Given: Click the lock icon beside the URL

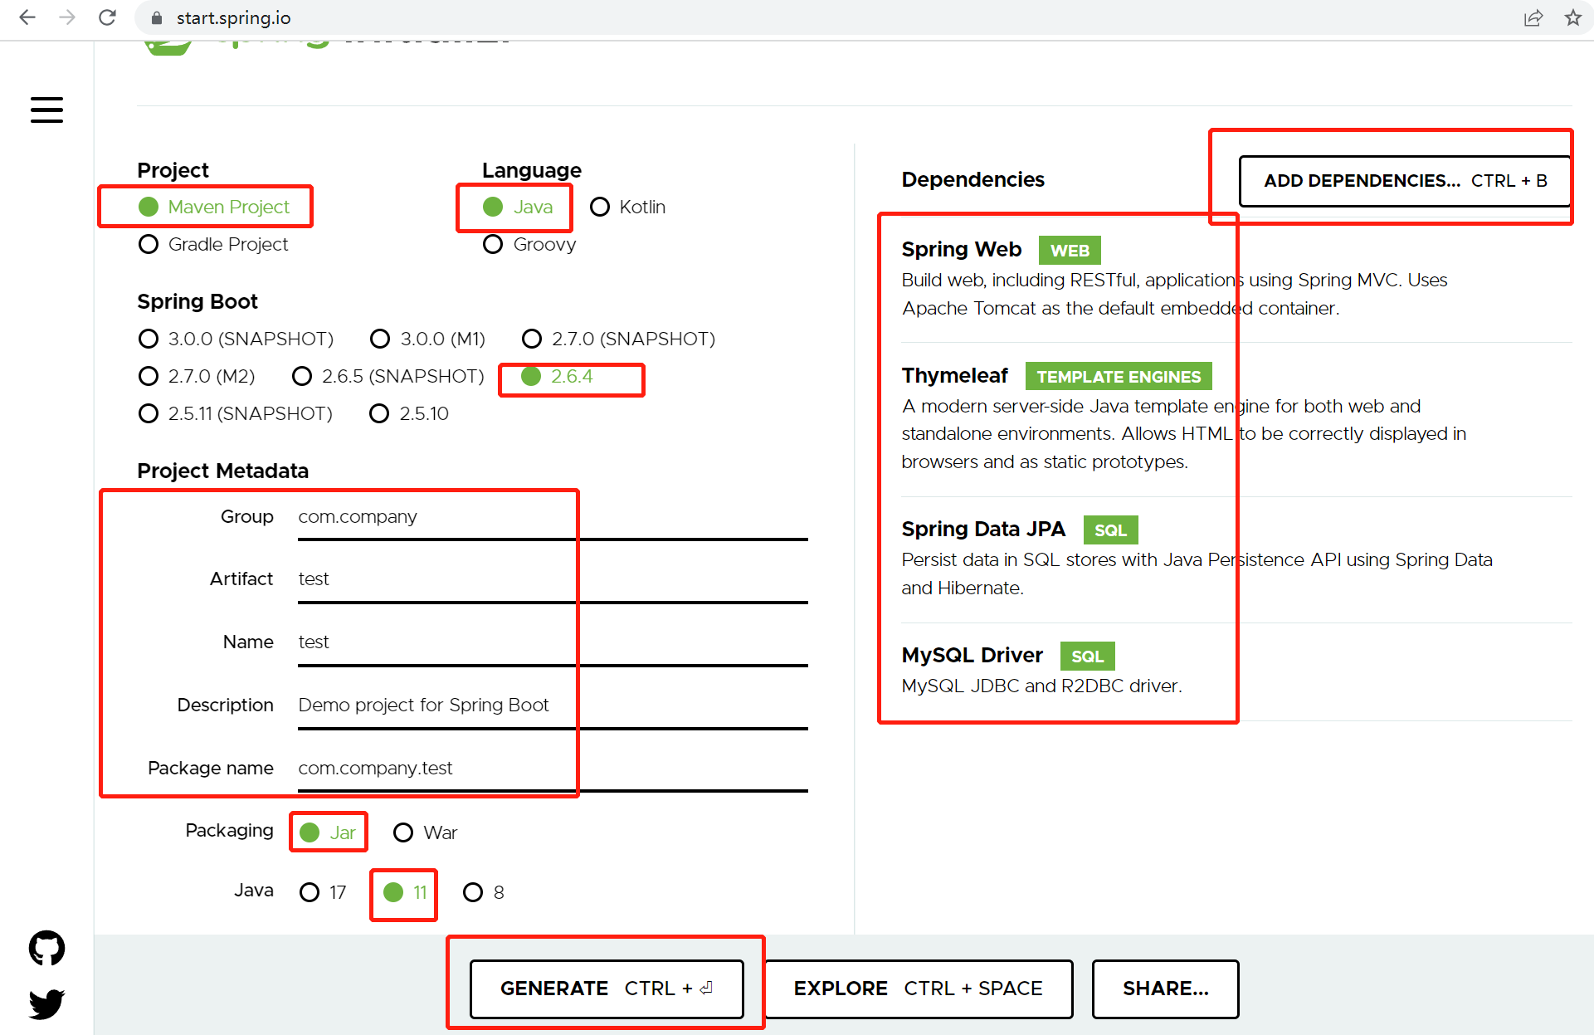Looking at the screenshot, I should (156, 17).
